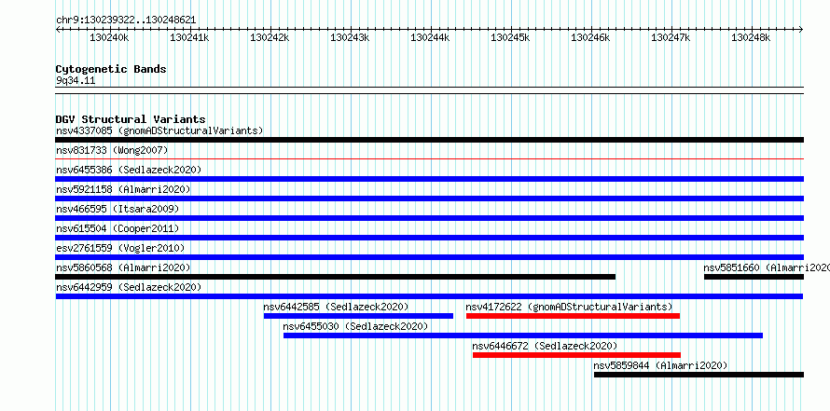Image resolution: width=830 pixels, height=411 pixels.
Task: Click the 130245k ruler tick label
Action: click(510, 37)
